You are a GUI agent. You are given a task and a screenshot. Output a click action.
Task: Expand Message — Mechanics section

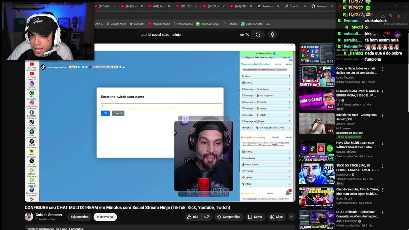(266, 89)
